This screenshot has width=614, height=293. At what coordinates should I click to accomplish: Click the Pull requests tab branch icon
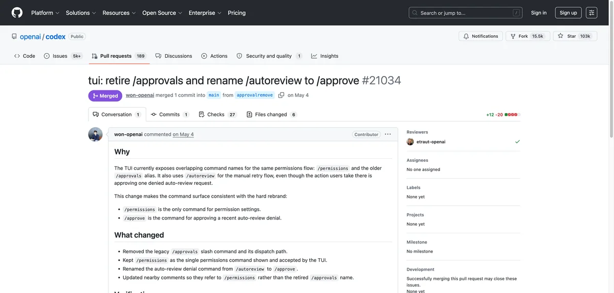[x=95, y=56]
